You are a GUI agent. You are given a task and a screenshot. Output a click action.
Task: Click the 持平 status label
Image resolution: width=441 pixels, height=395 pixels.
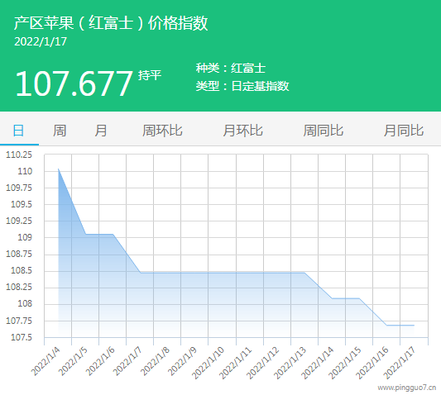pos(150,75)
